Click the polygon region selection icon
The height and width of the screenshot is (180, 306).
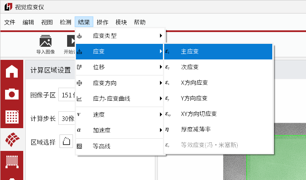click(66, 142)
